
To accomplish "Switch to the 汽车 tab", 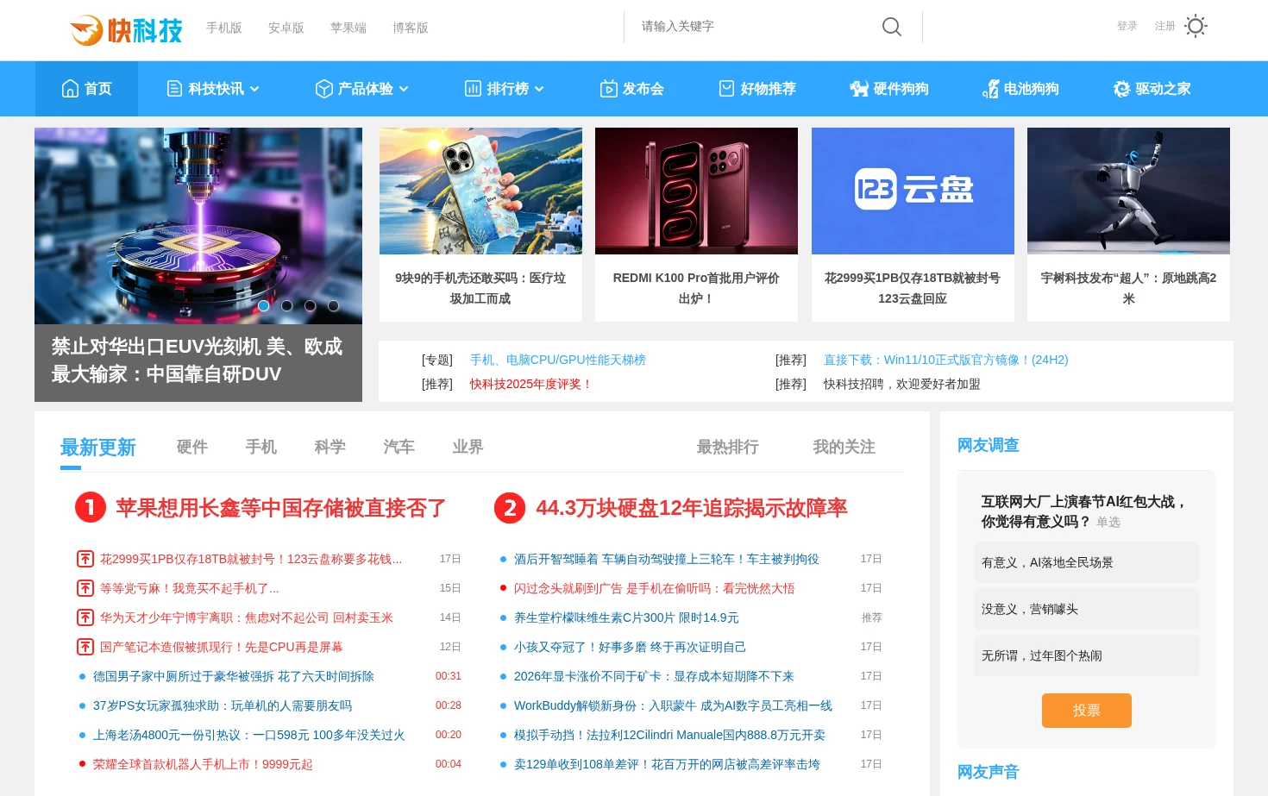I will pos(399,447).
